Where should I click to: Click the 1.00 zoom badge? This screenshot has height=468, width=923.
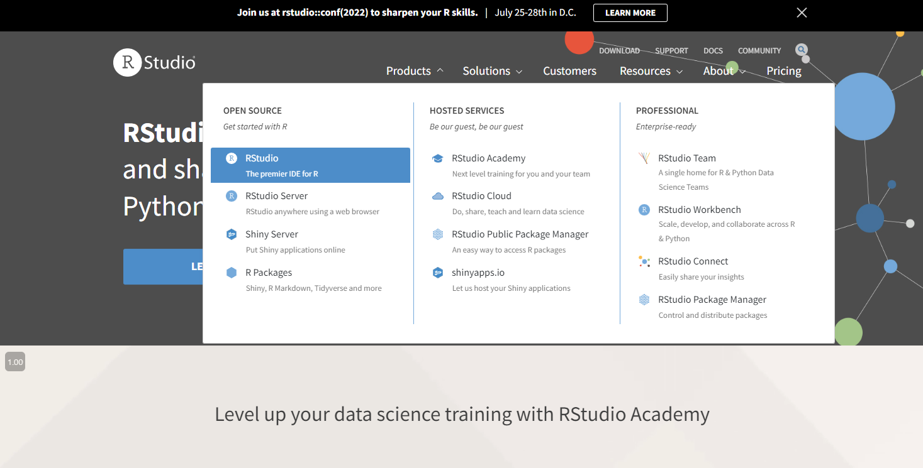15,362
